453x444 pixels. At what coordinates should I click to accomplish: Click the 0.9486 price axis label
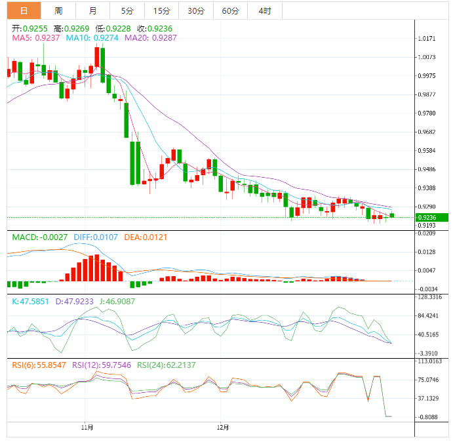pyautogui.click(x=426, y=169)
